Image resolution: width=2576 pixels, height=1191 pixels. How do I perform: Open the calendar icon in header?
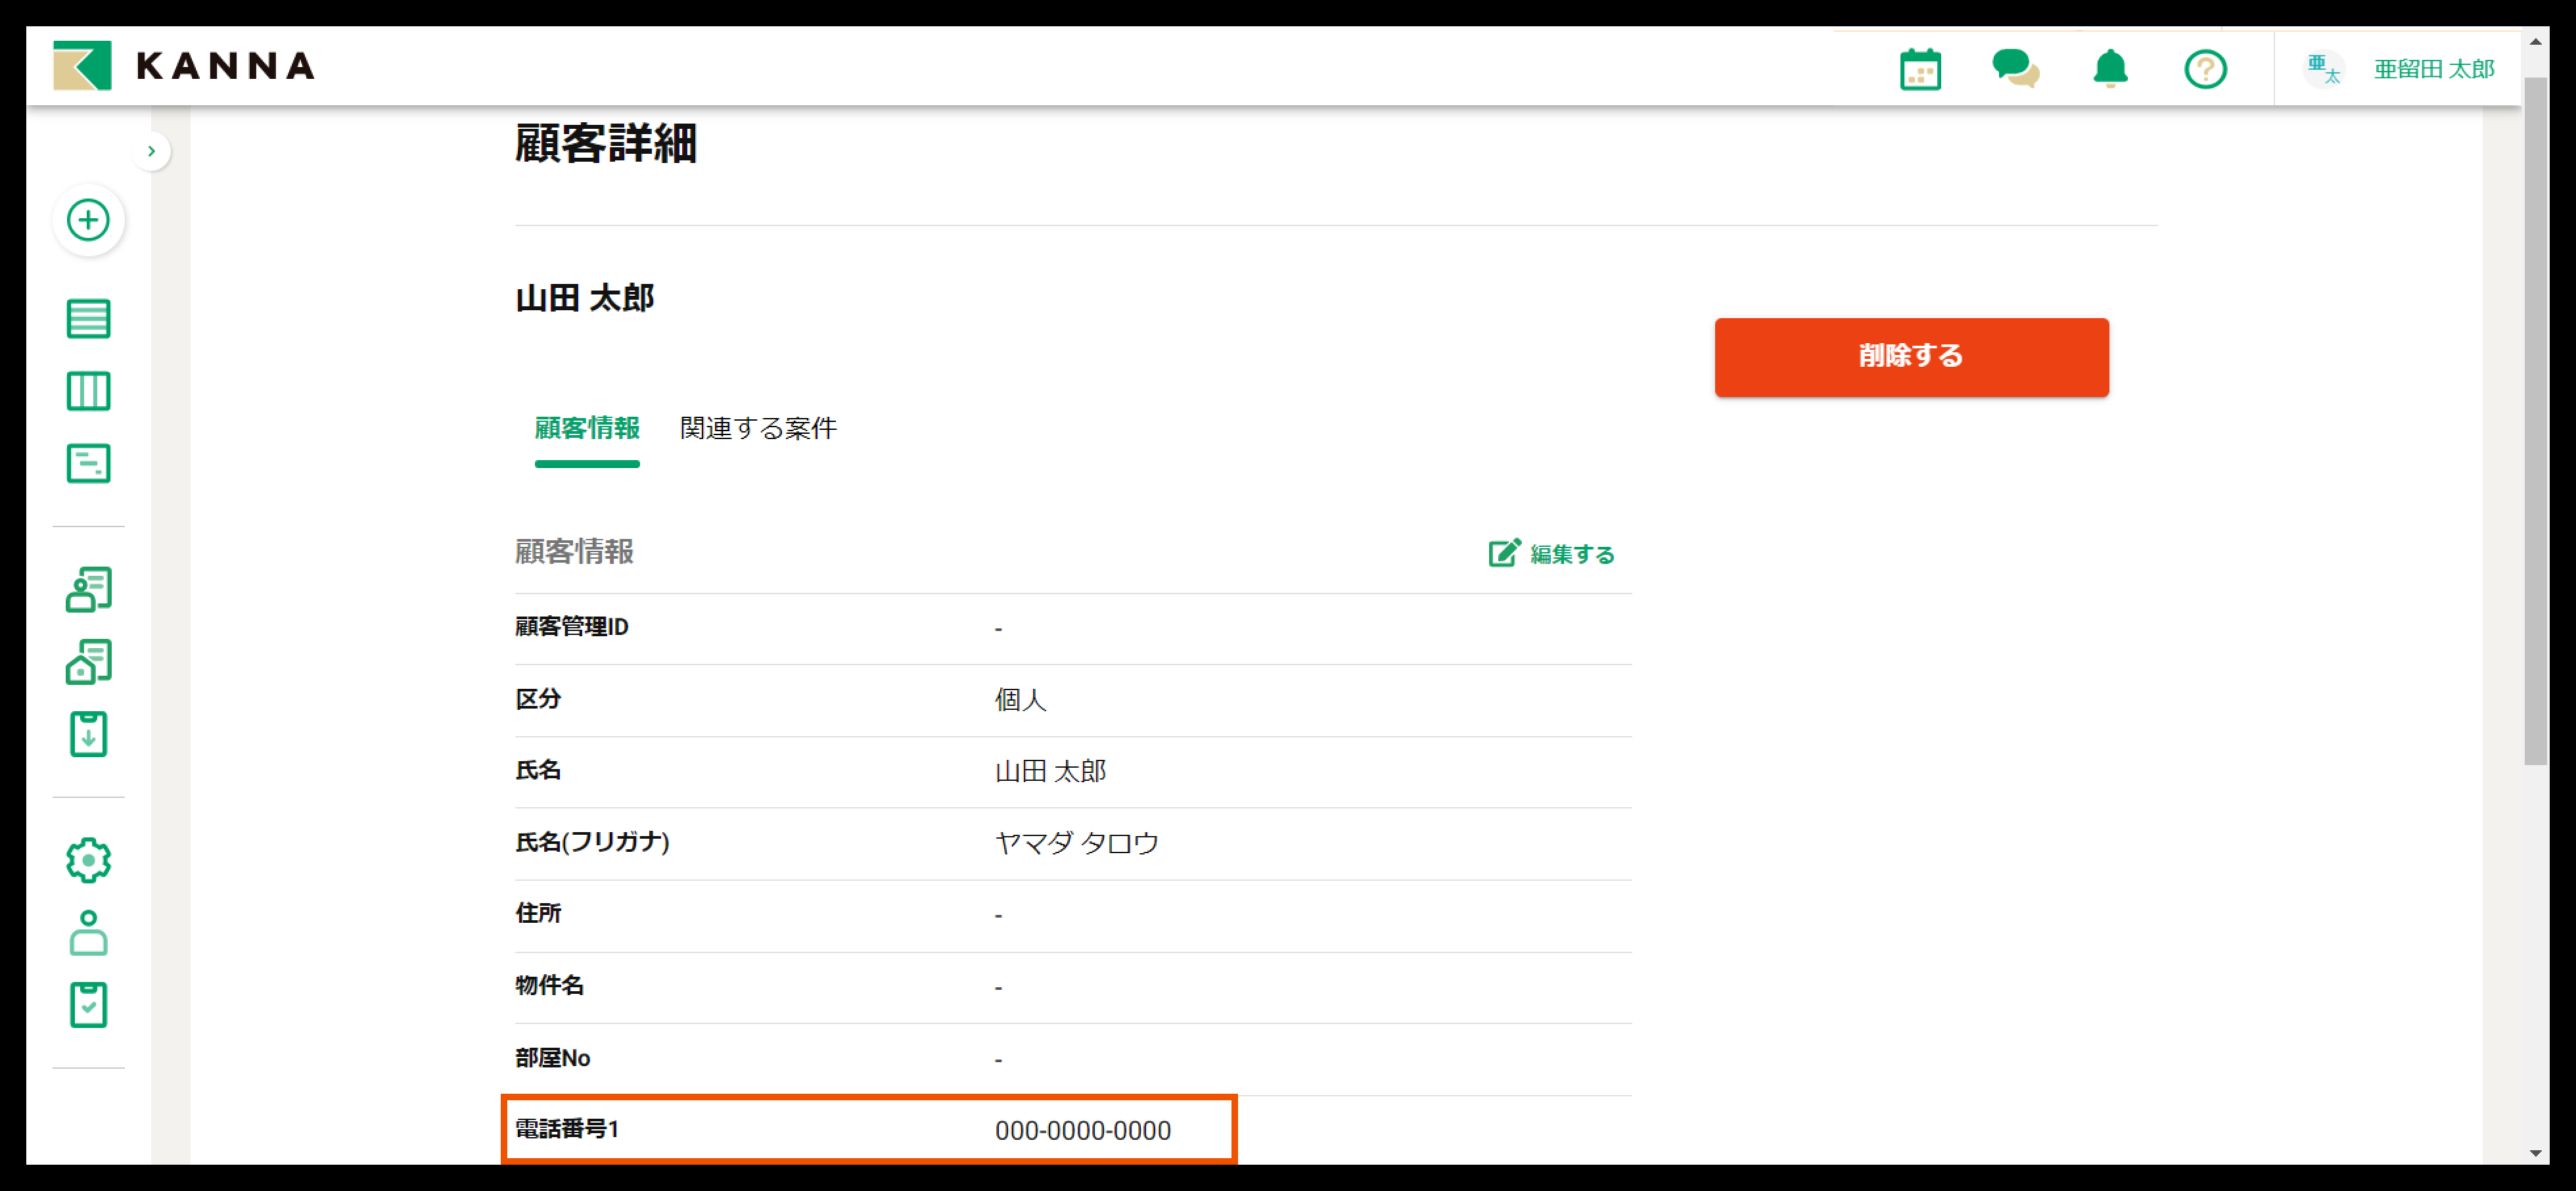pyautogui.click(x=1920, y=69)
